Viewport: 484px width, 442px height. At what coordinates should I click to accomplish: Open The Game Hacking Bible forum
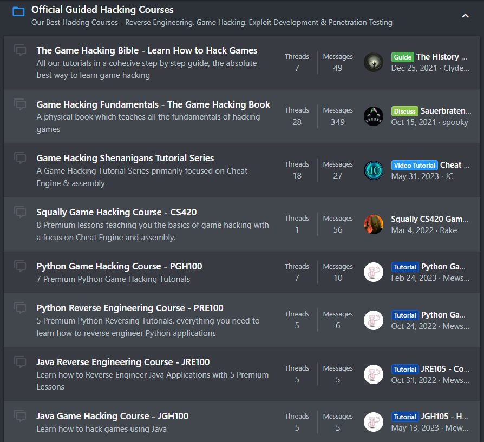147,50
